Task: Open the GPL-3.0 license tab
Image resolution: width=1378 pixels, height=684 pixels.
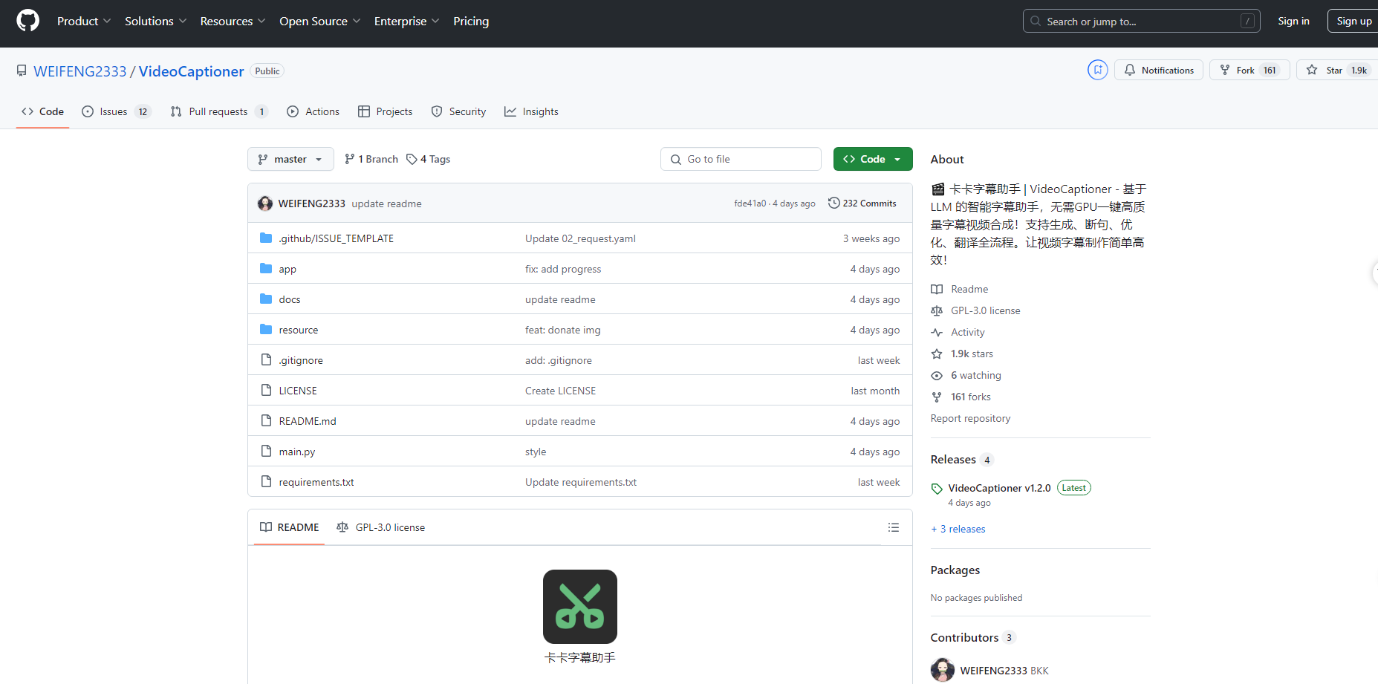Action: [x=381, y=527]
